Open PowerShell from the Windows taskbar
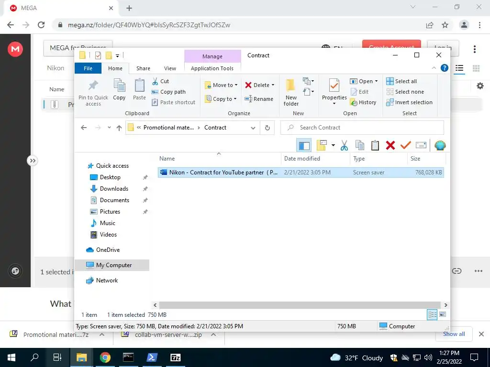 pyautogui.click(x=152, y=357)
